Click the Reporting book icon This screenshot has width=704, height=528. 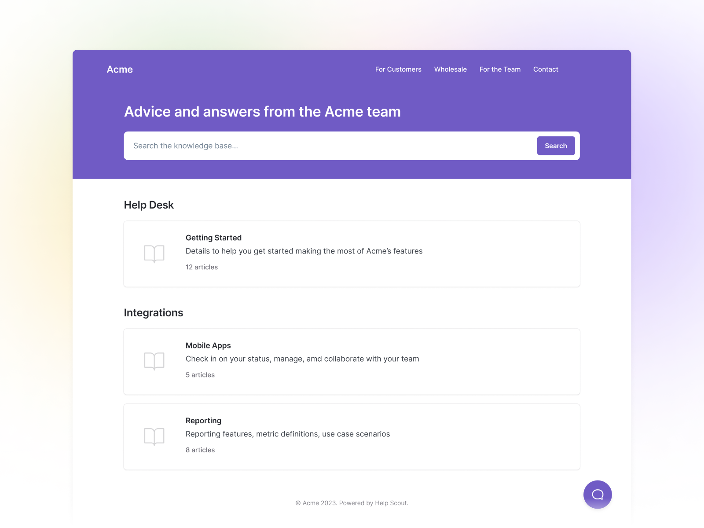point(154,436)
